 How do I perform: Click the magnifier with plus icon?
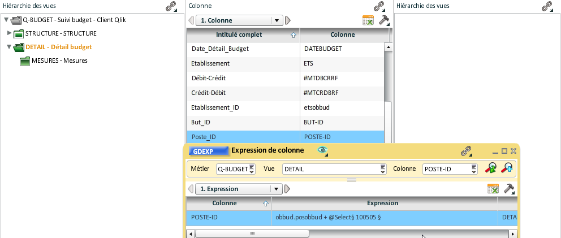click(507, 168)
